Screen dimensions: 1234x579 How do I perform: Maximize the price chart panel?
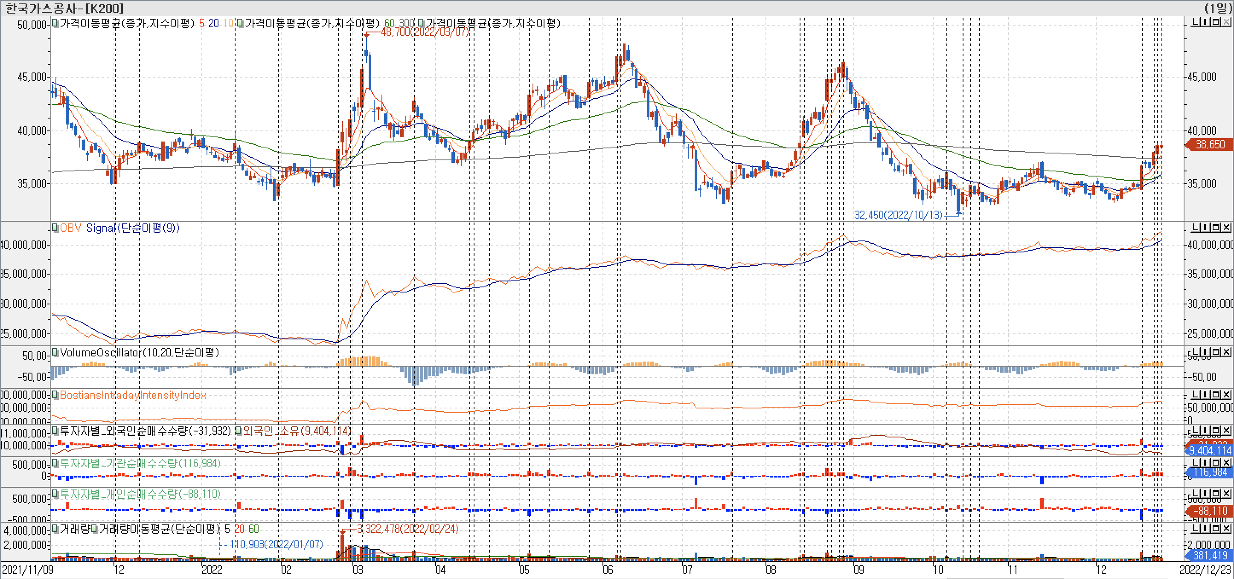(1216, 22)
